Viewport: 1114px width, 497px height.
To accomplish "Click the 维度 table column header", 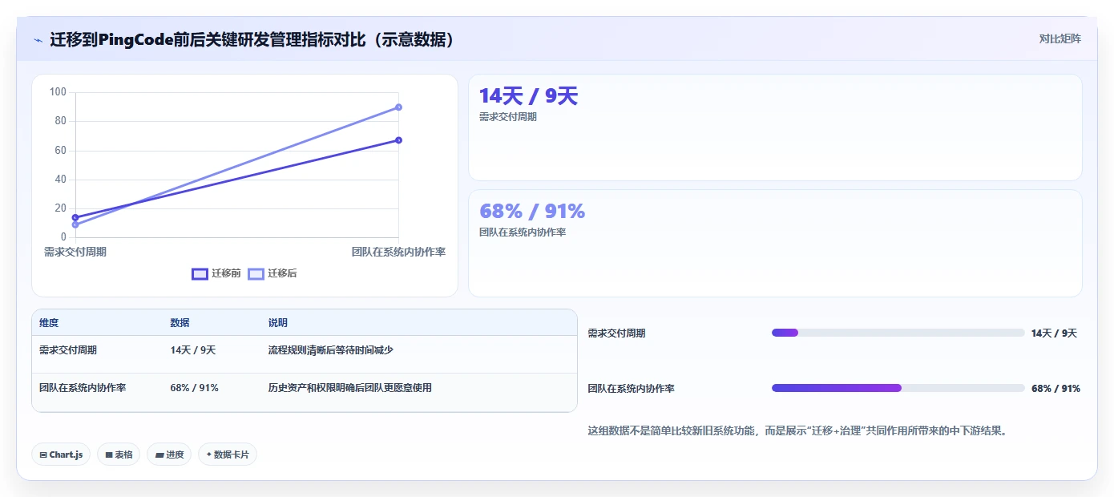I will click(x=49, y=323).
